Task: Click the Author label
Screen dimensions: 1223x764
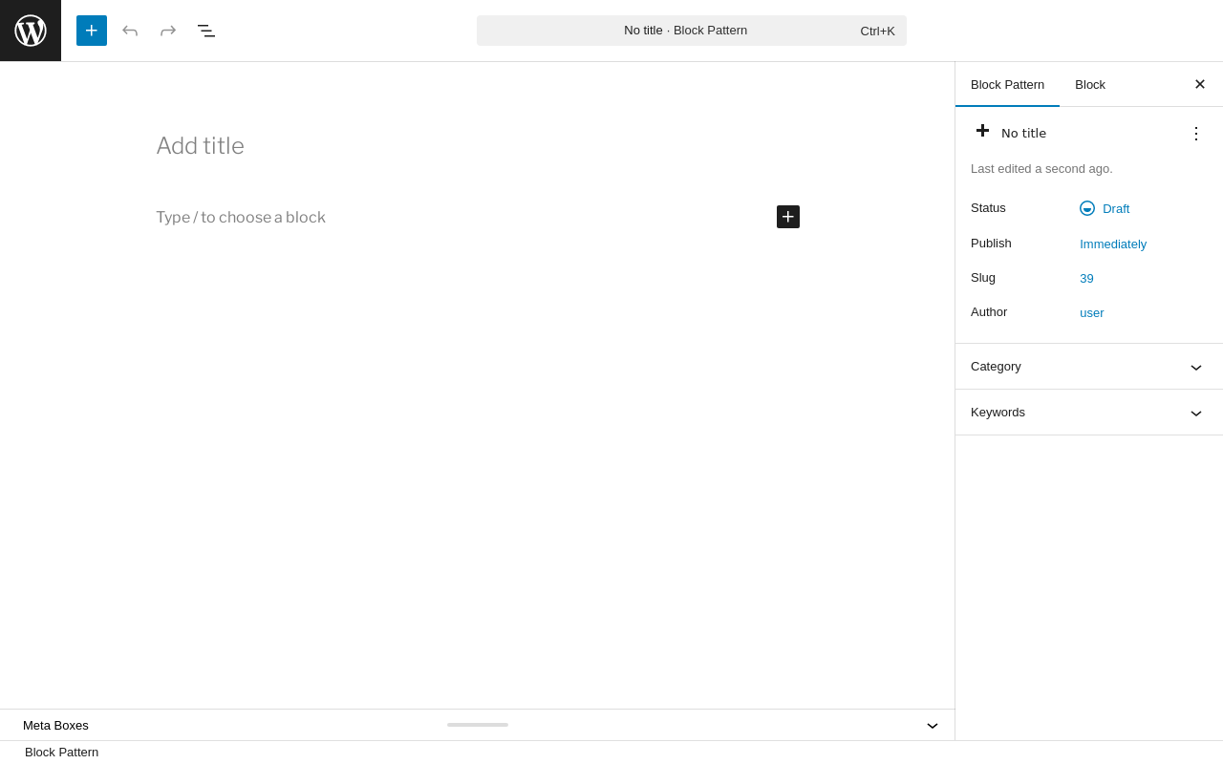Action: (989, 312)
